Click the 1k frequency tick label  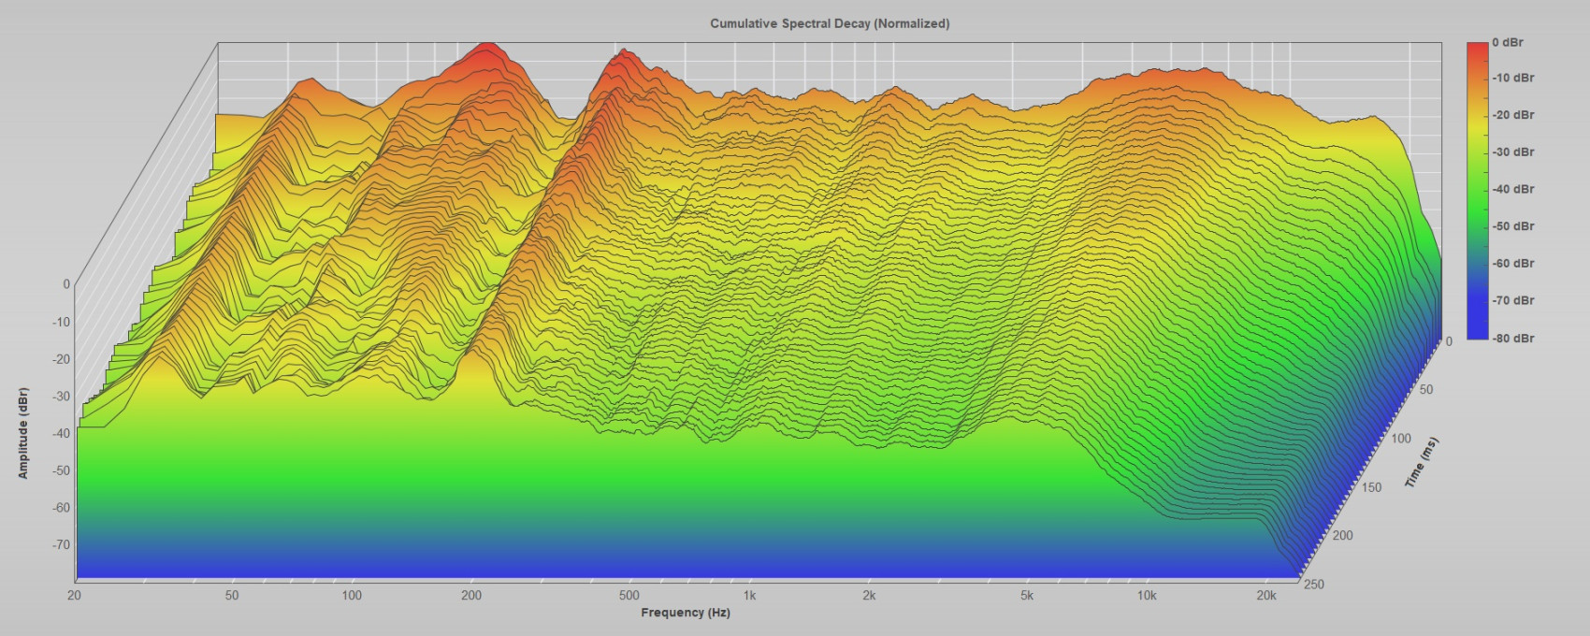tap(749, 596)
